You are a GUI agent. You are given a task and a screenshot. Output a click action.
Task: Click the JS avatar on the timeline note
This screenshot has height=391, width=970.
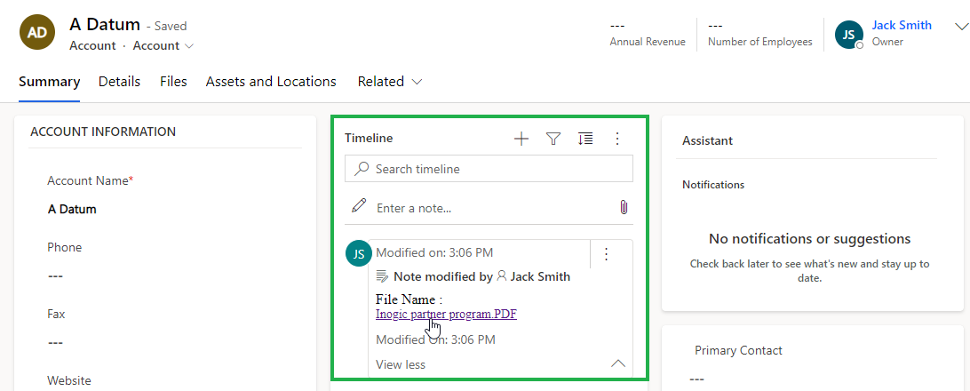click(x=359, y=253)
